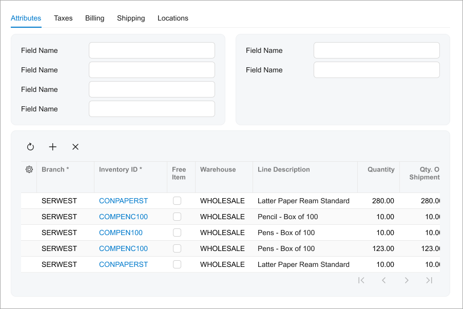Go to first page of grid
The height and width of the screenshot is (309, 463).
click(361, 280)
